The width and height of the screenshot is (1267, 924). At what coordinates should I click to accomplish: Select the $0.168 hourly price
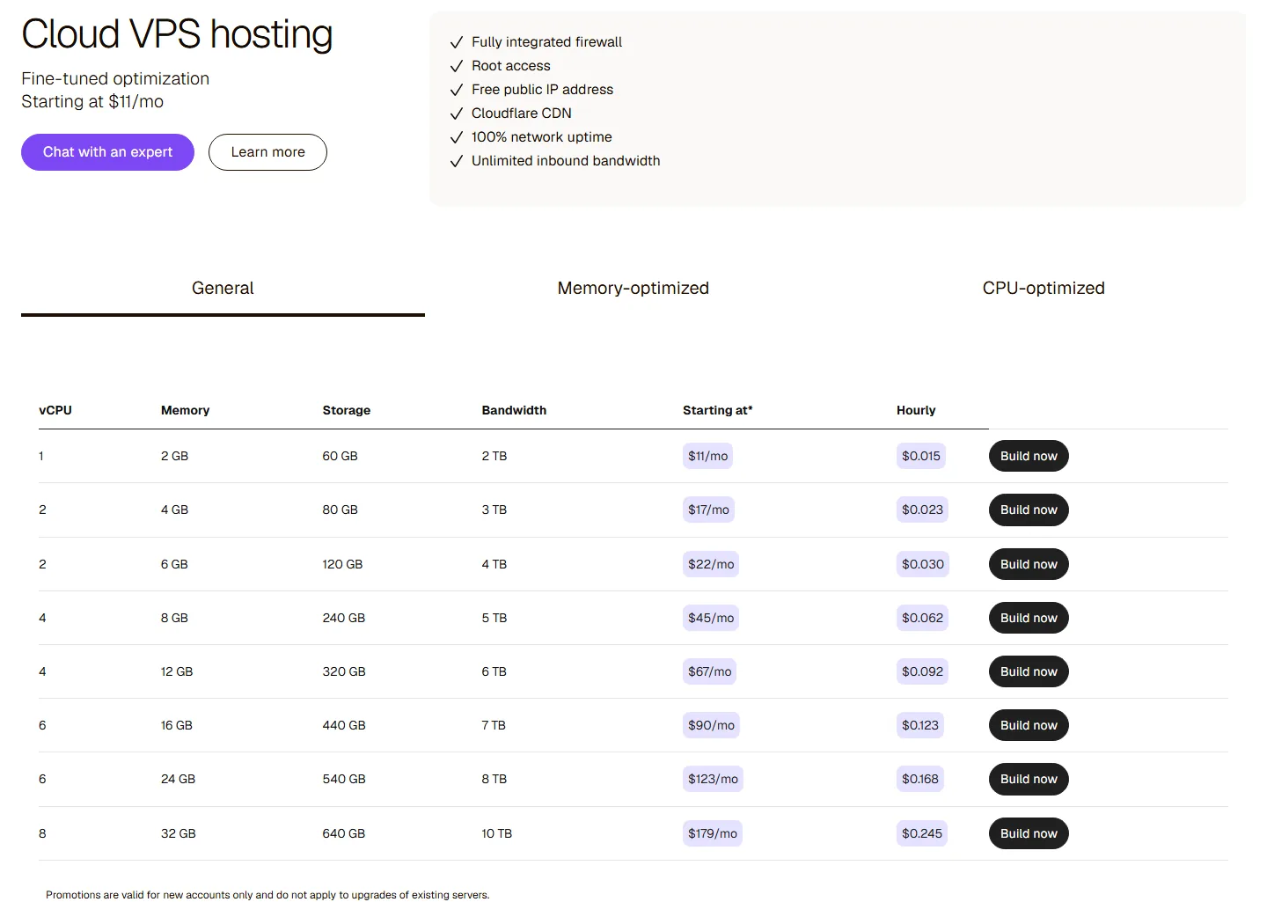coord(920,779)
